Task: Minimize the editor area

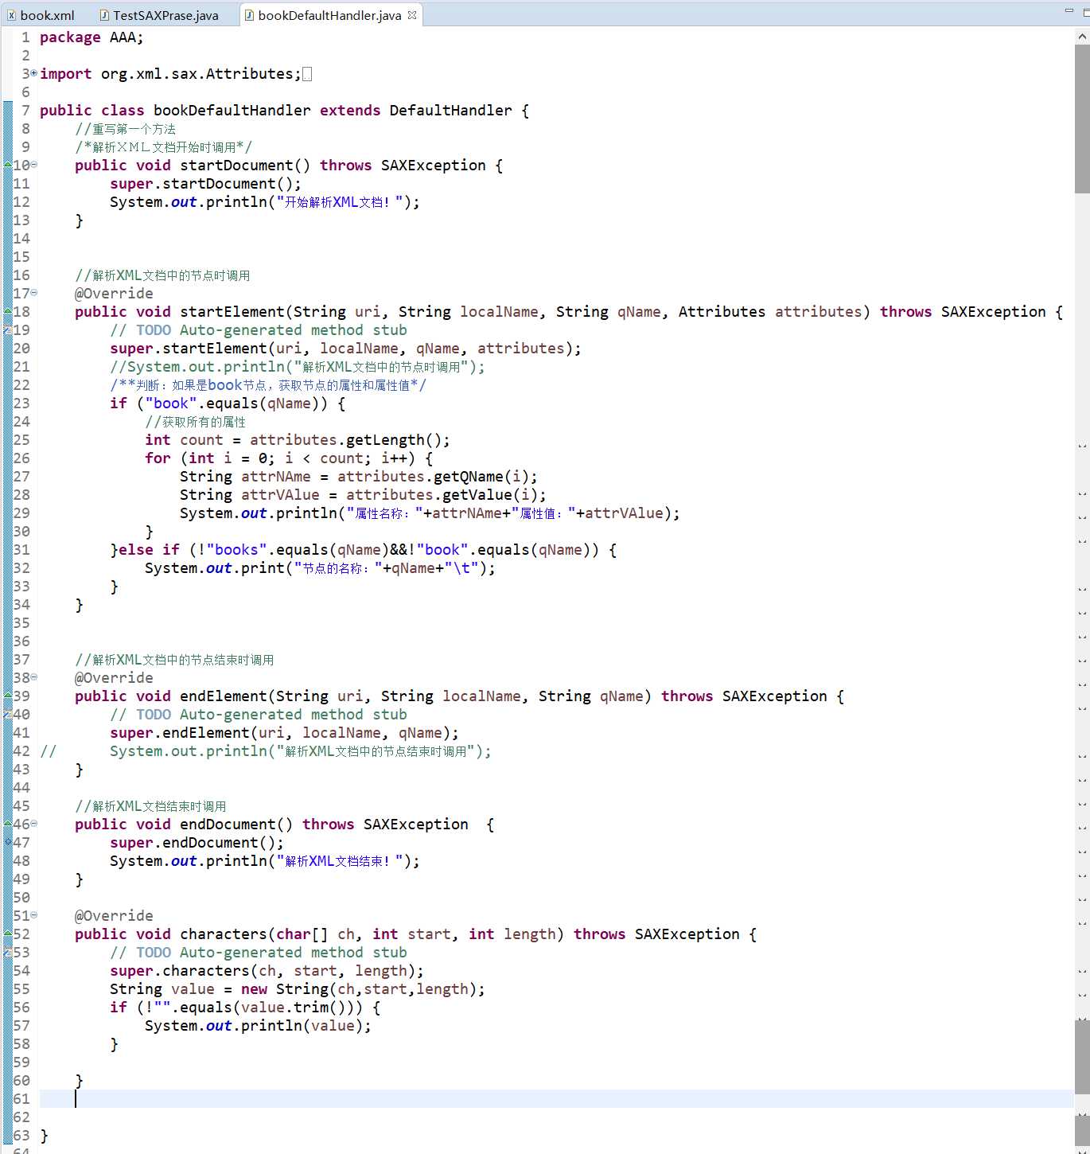Action: [1069, 10]
